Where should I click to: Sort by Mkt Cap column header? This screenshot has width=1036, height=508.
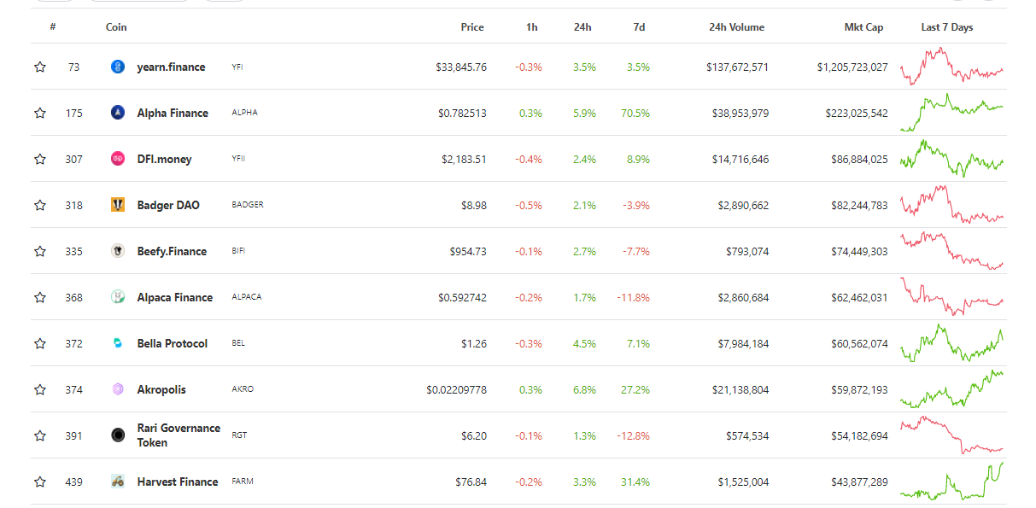coord(863,27)
